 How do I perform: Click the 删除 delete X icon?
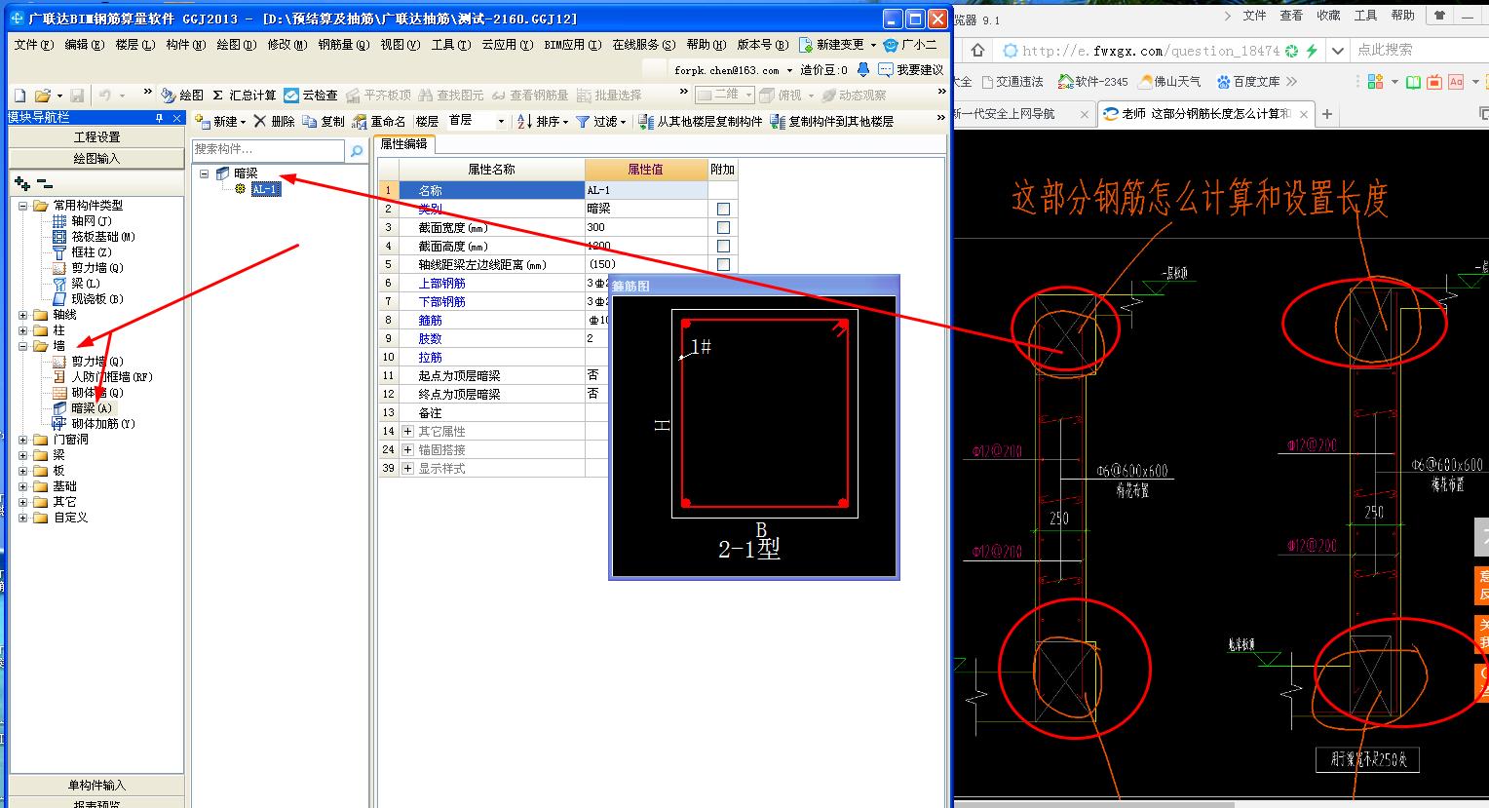click(x=260, y=121)
